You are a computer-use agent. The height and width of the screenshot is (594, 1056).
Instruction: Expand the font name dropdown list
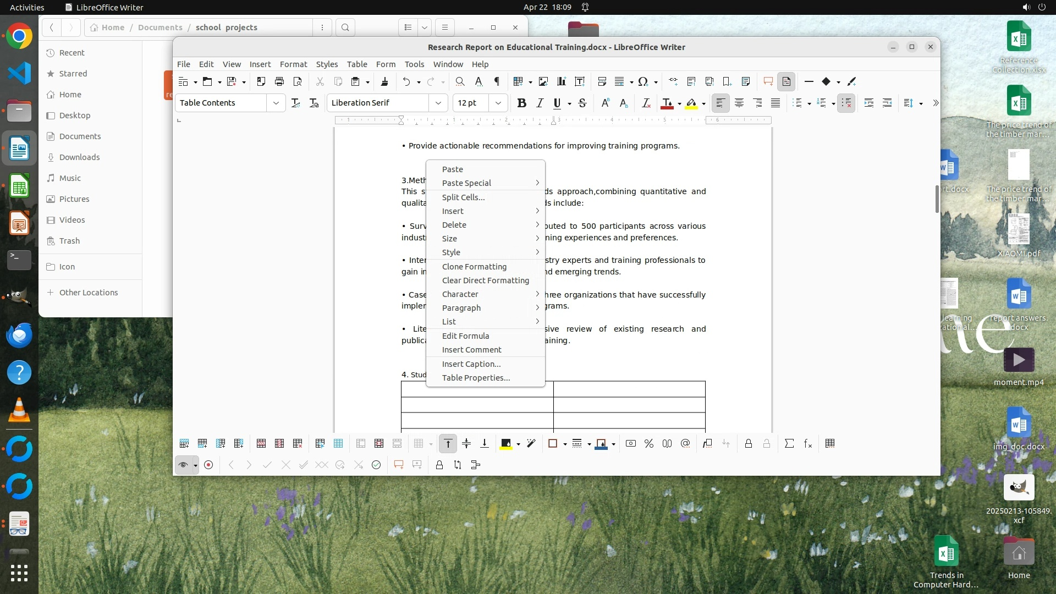click(x=438, y=103)
